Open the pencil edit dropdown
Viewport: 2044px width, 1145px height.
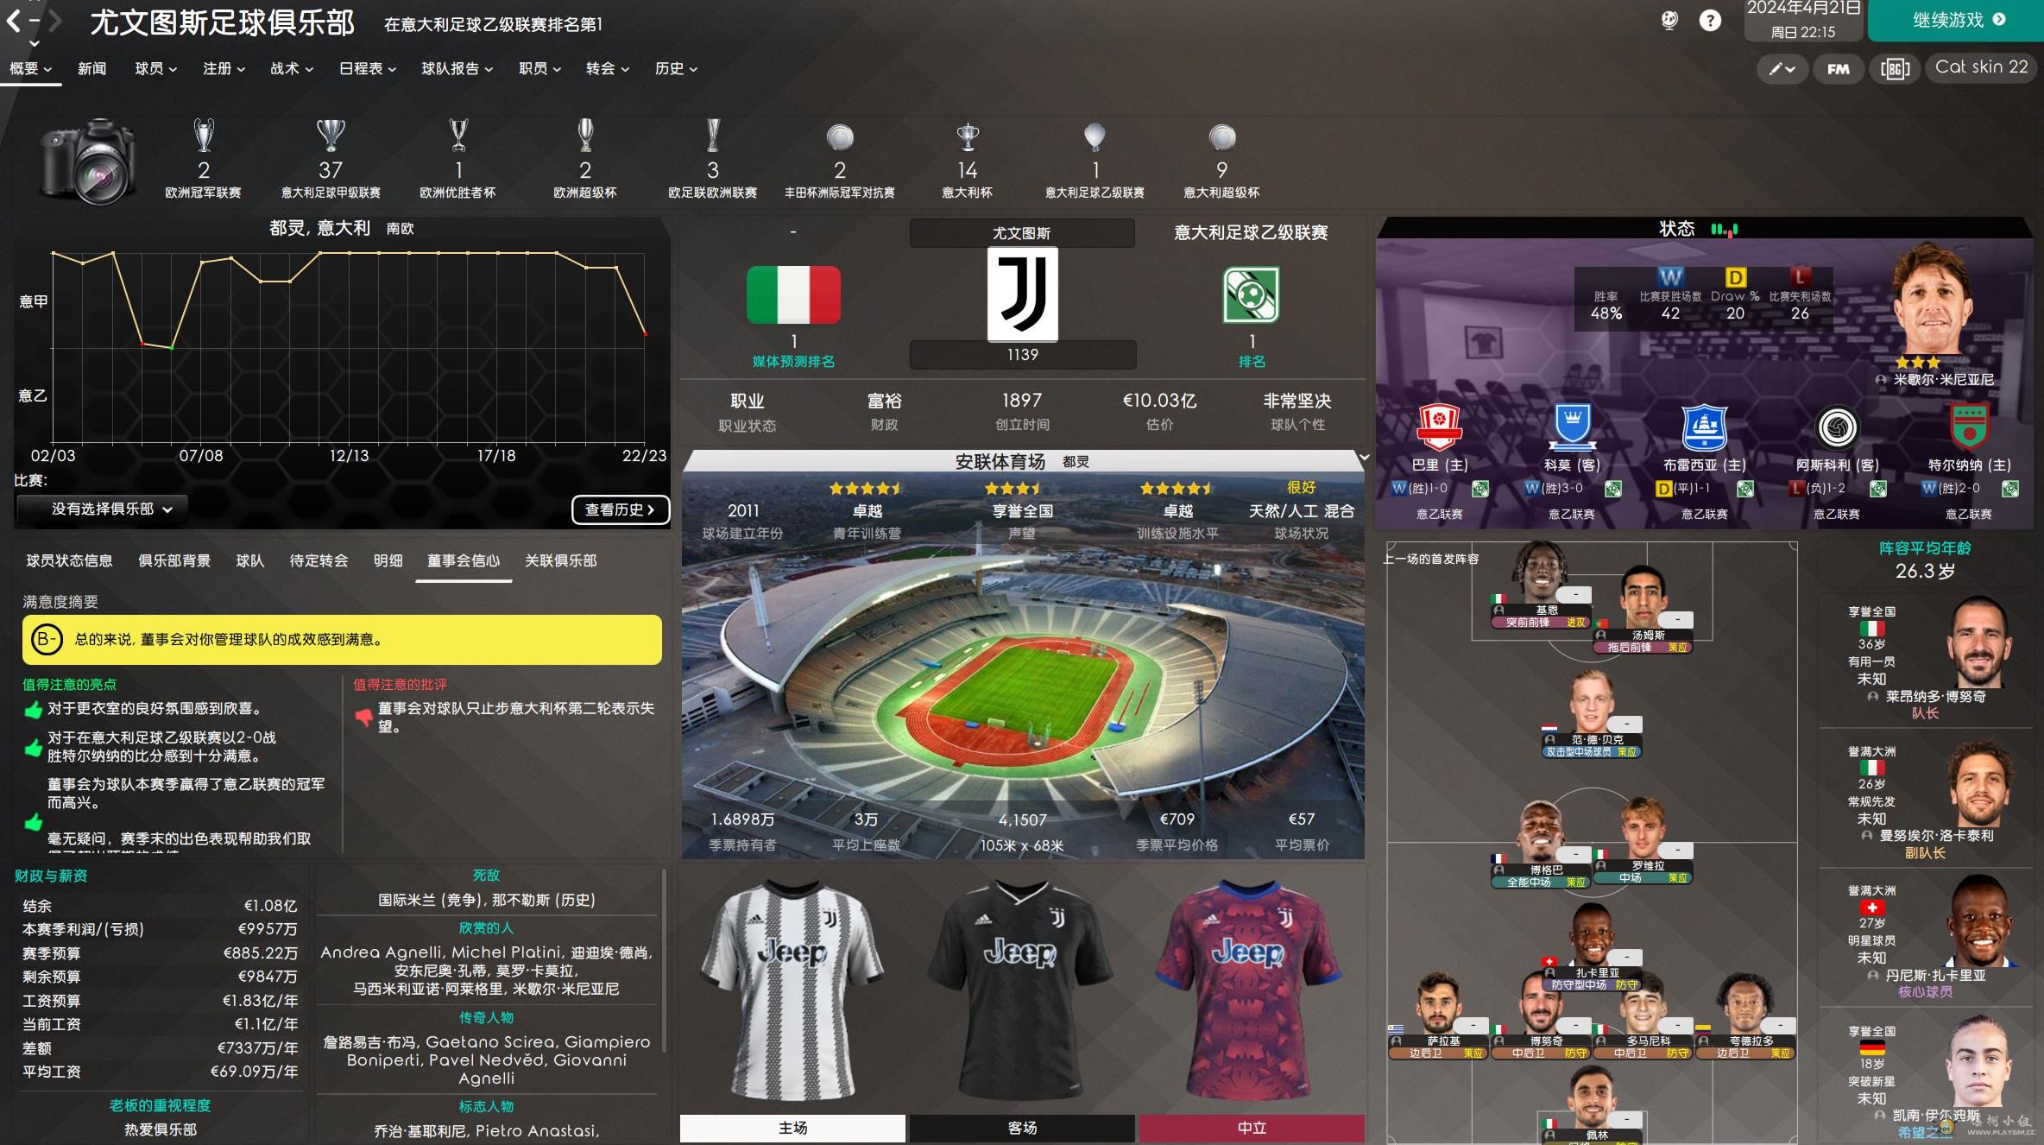click(1782, 69)
